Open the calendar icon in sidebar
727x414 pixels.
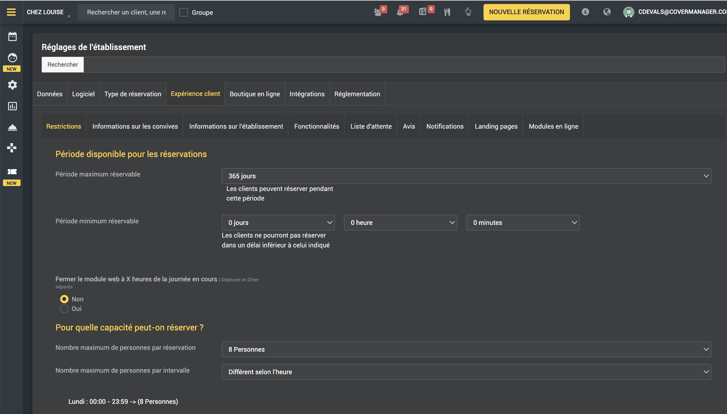click(x=12, y=37)
